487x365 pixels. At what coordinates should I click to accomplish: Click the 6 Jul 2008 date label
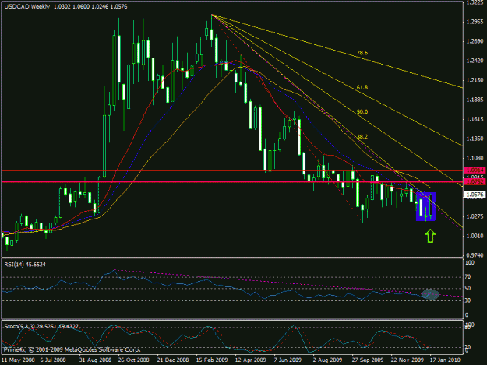53,360
